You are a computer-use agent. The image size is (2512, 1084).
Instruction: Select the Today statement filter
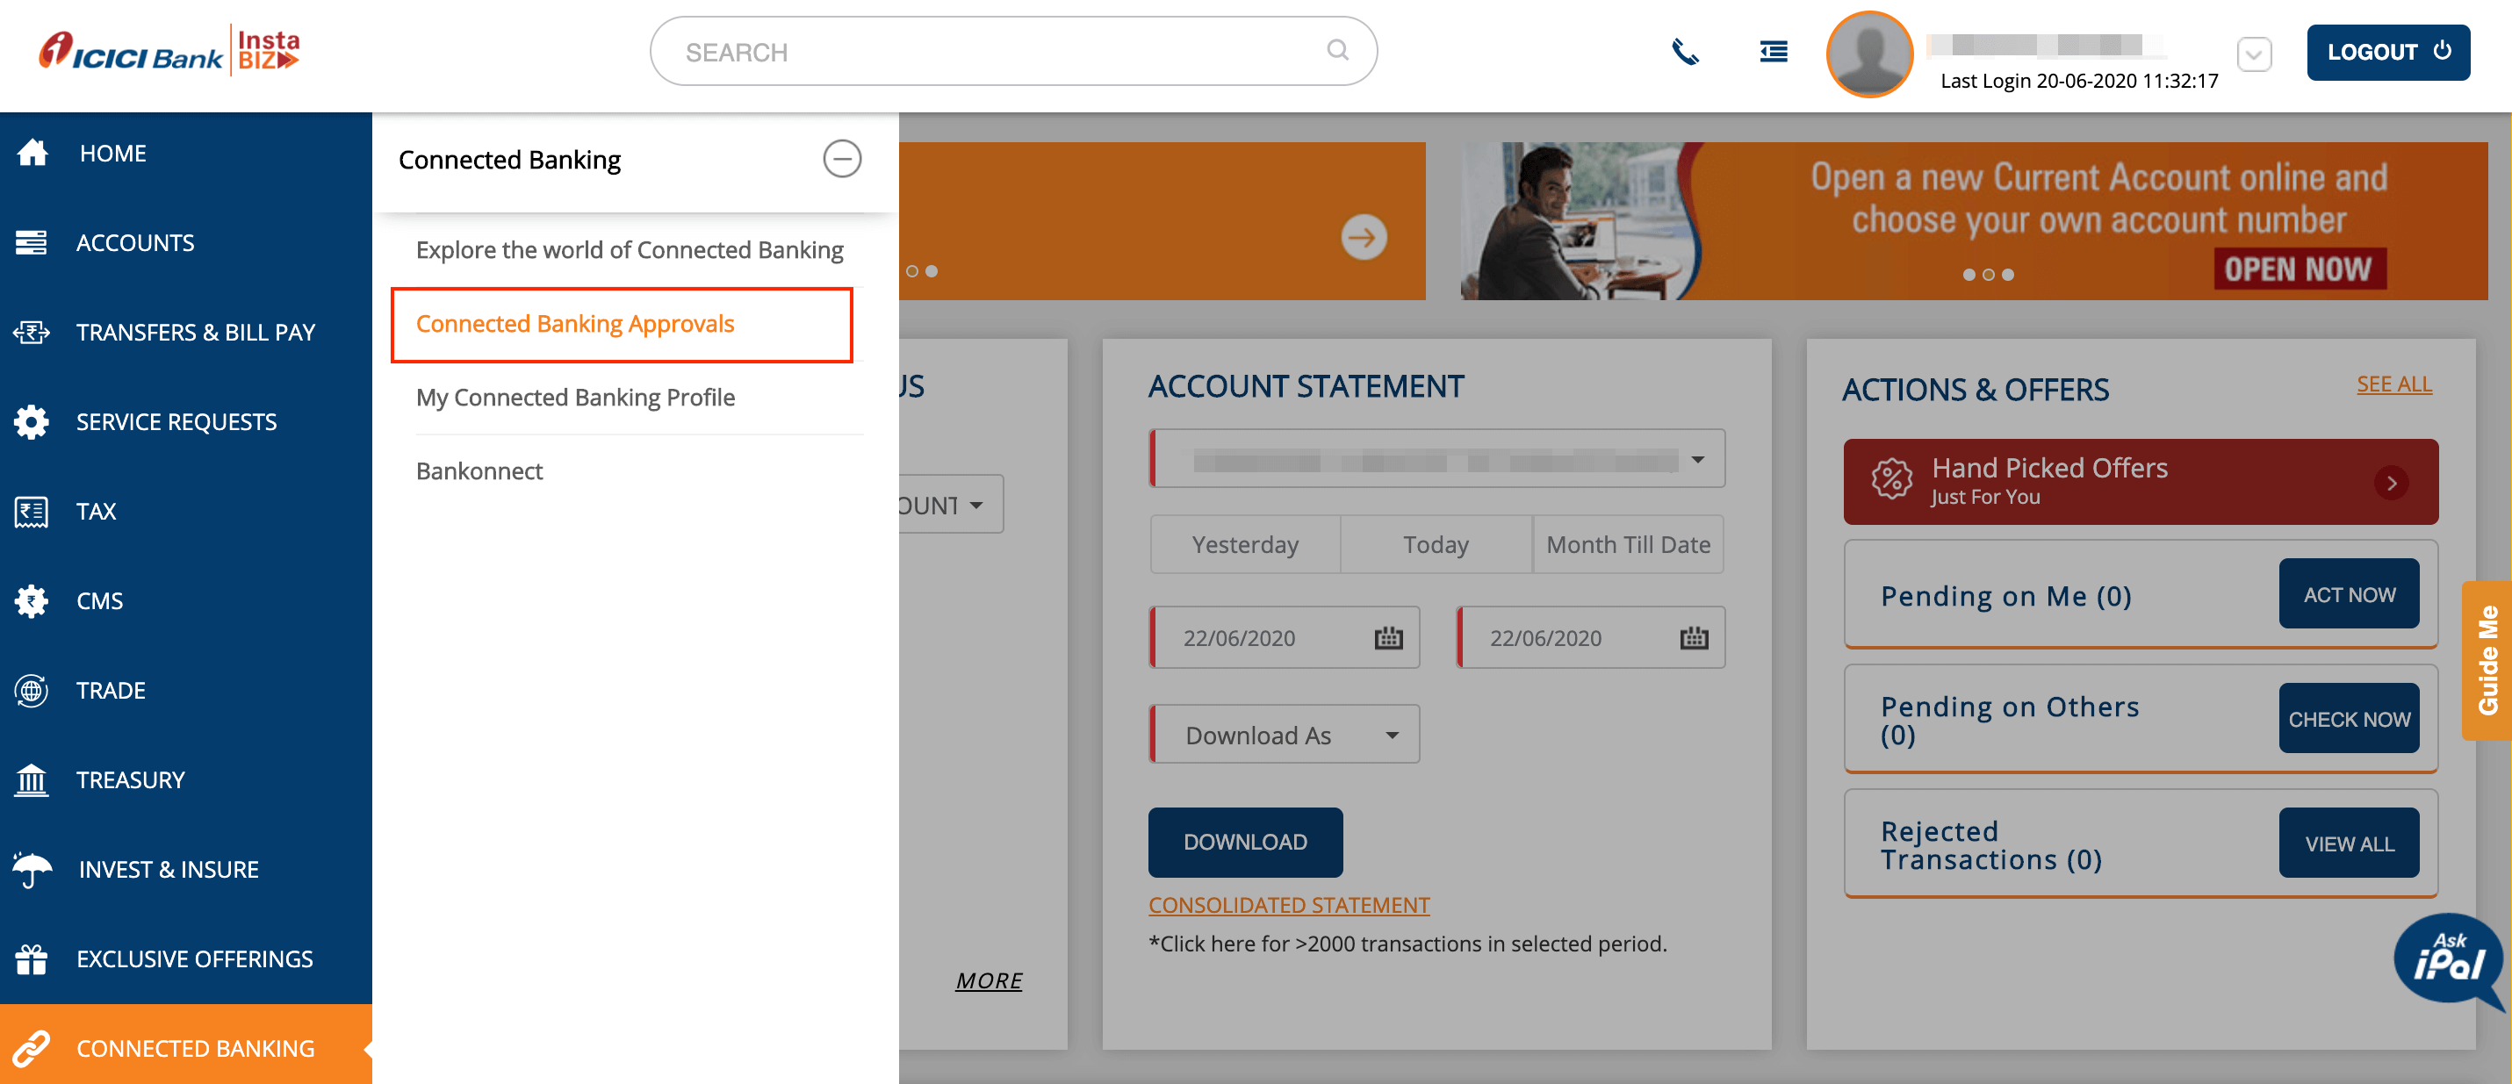click(x=1436, y=544)
